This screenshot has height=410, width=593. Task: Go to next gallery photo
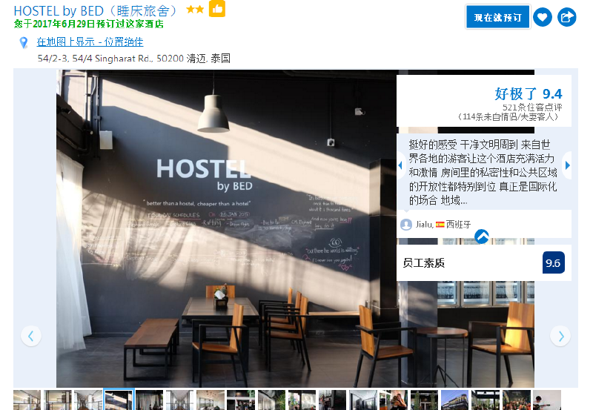tap(560, 336)
